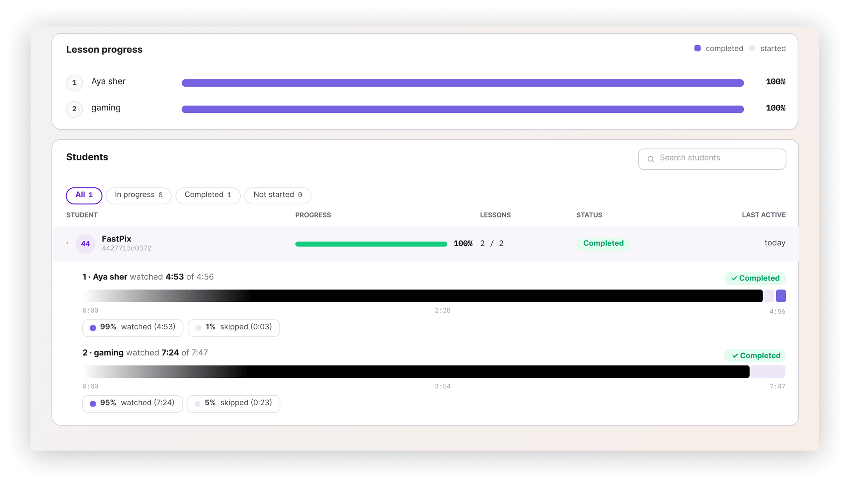This screenshot has width=850, height=485.
Task: Click the skipped segment at end of gaming timeline
Action: [x=767, y=372]
